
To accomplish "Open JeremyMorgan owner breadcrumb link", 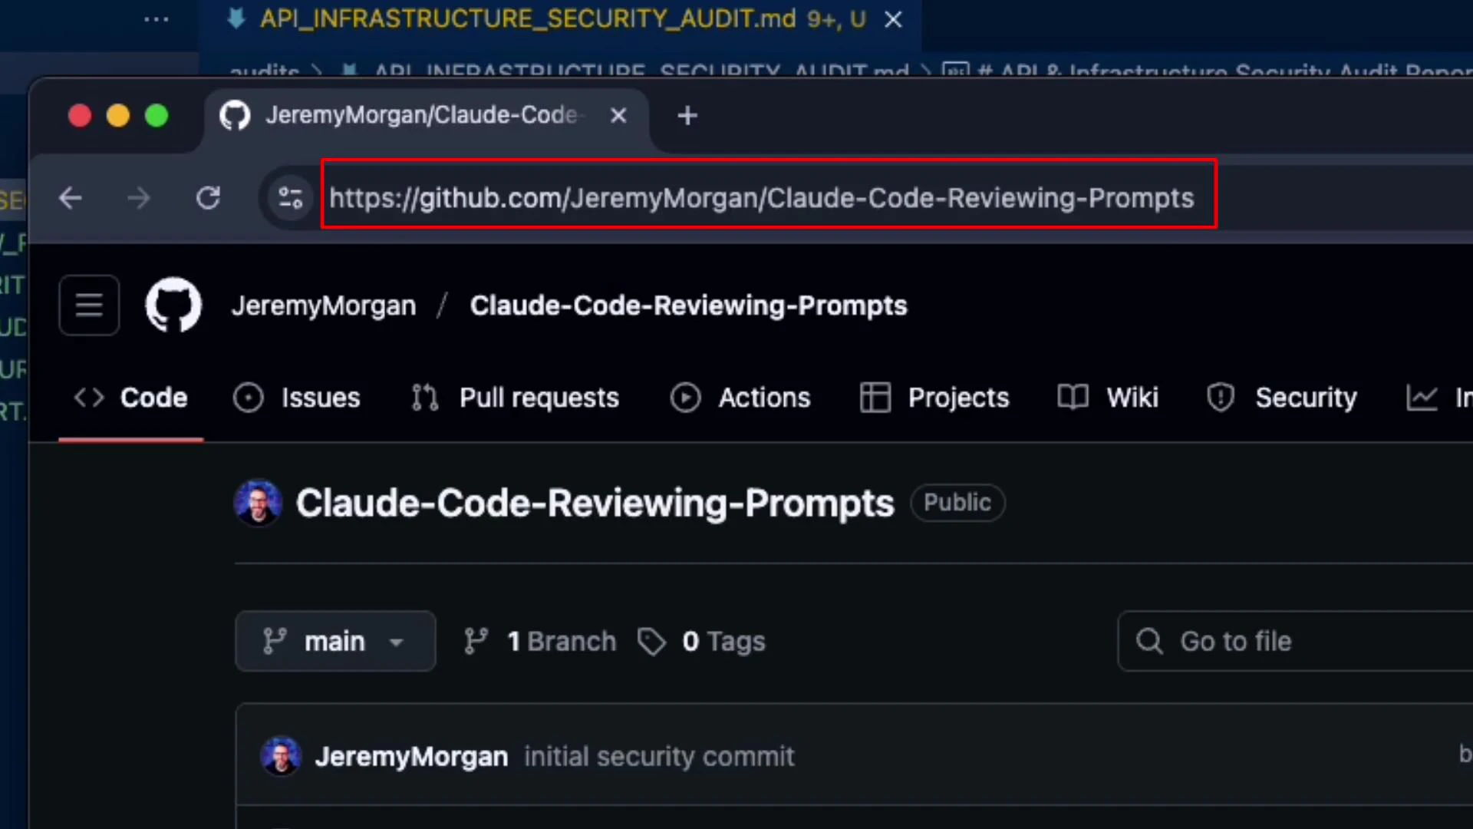I will 324,306.
